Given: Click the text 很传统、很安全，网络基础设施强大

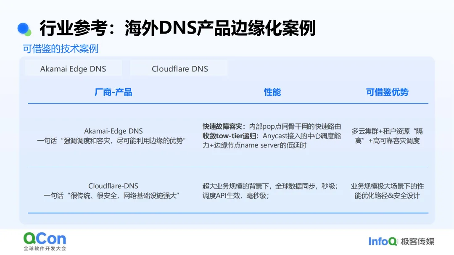Looking at the screenshot, I should [123, 196].
